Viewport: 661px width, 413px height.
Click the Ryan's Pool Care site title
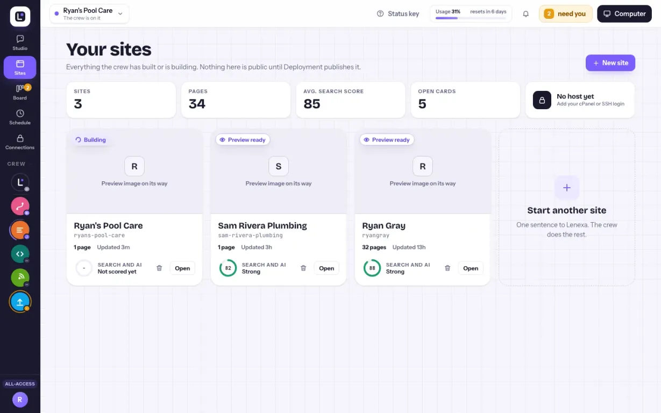(108, 226)
